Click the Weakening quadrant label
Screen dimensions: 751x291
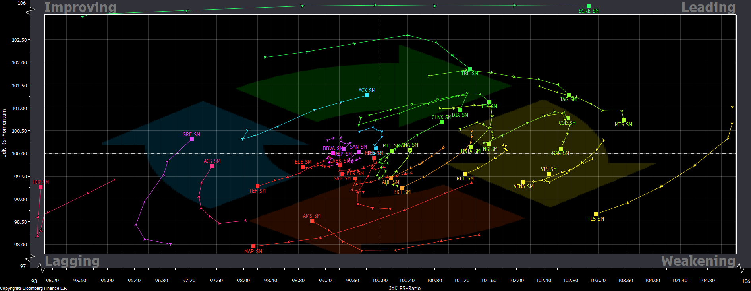pos(699,261)
